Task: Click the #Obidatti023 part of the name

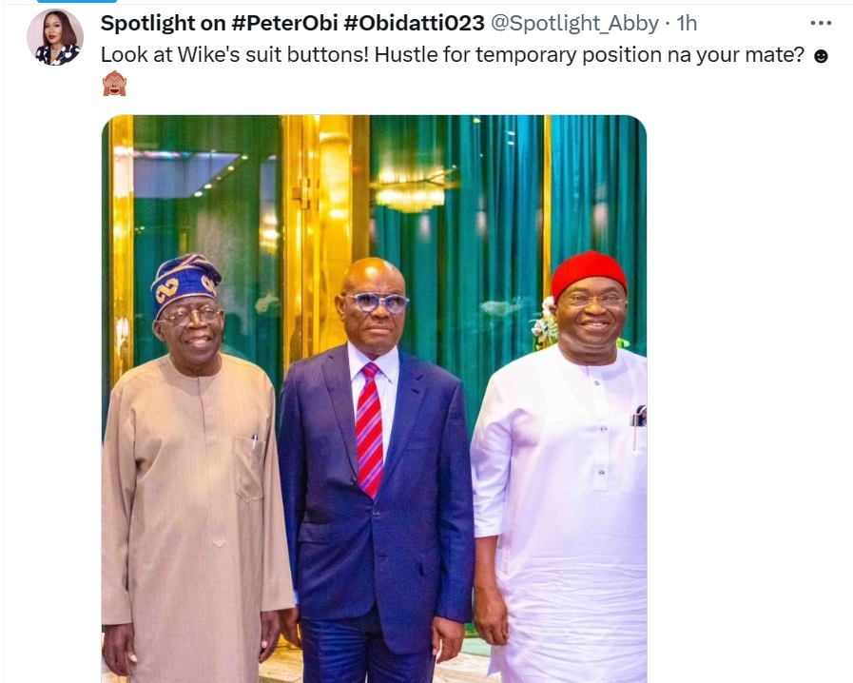Action: coord(427,23)
